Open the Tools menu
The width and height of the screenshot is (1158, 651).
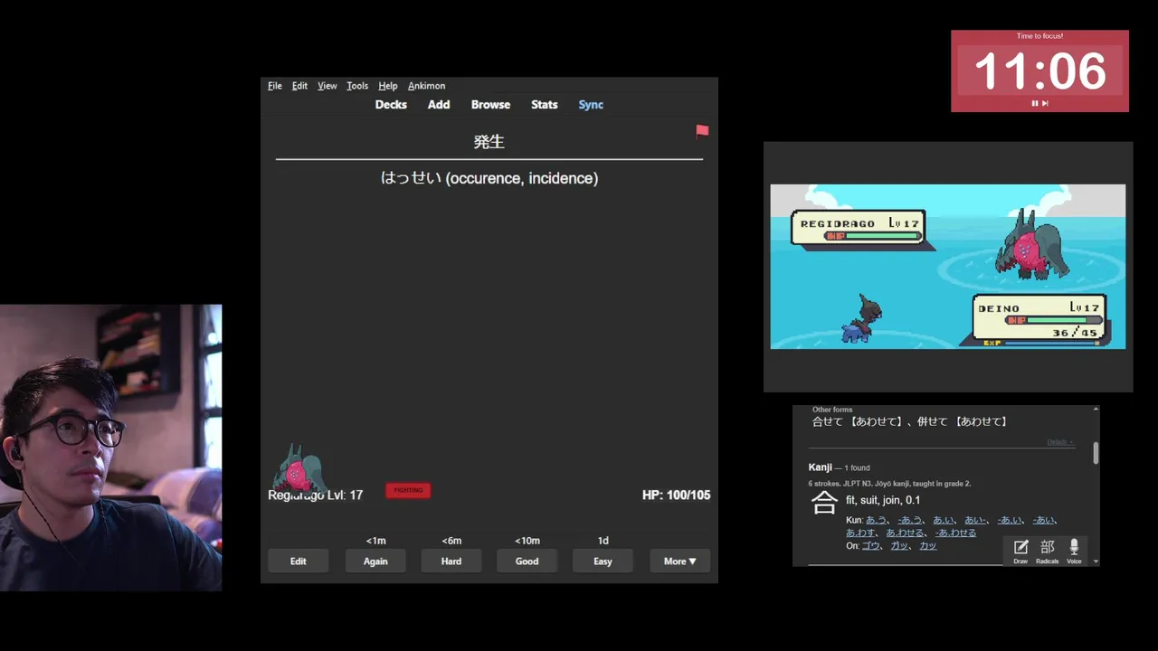pos(357,86)
